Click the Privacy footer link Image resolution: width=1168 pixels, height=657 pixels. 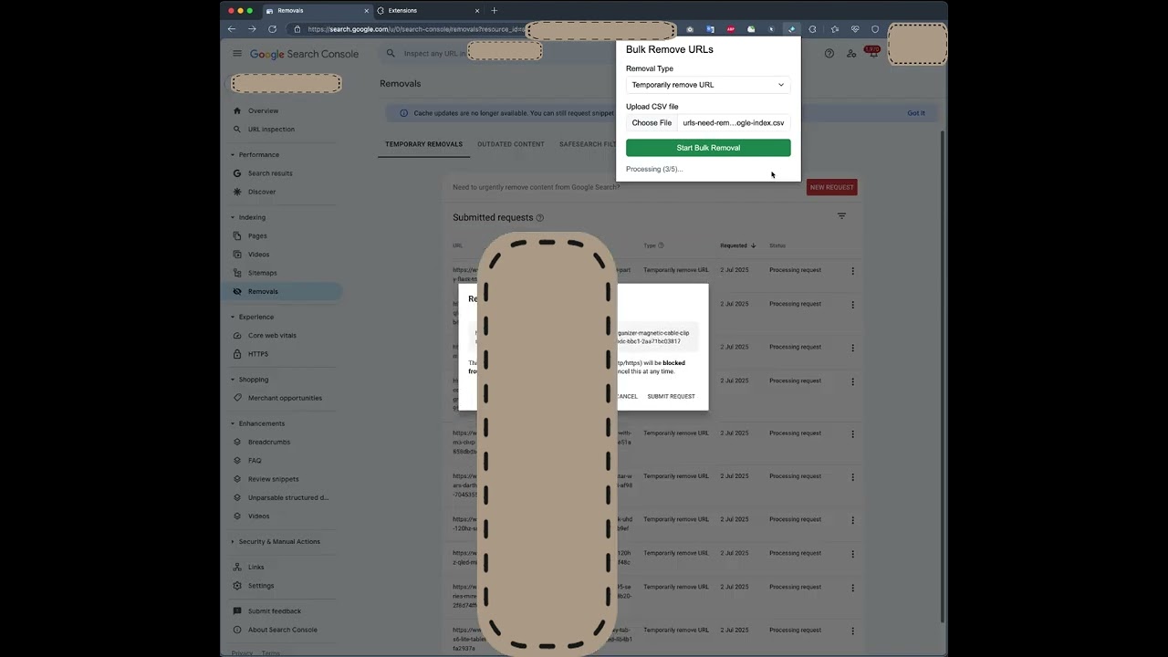click(242, 653)
